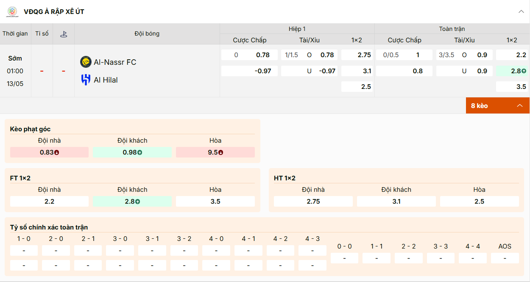
Task: Click red down arrow next to 9.5
Action: [x=221, y=152]
